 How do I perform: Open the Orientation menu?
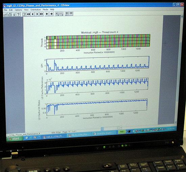(36, 10)
